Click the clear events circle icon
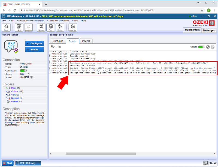This screenshot has width=218, height=167. click(208, 47)
